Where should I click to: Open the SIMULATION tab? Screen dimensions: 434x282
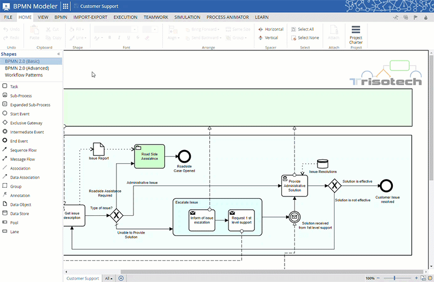pos(187,17)
